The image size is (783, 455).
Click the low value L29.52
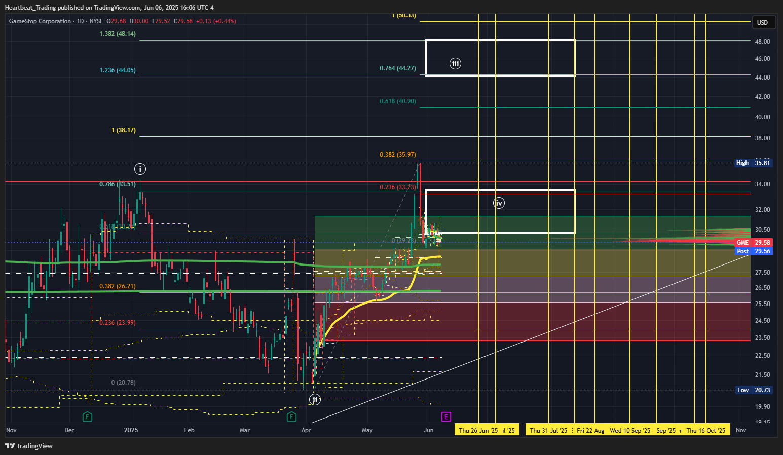coord(161,21)
